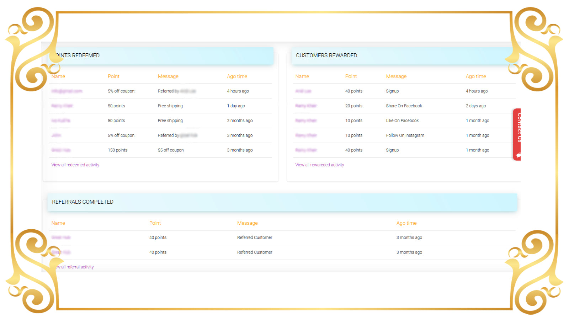Screen dimensions: 569x320
Task: Click the name rewarded for Share On Facebook
Action: (306, 106)
